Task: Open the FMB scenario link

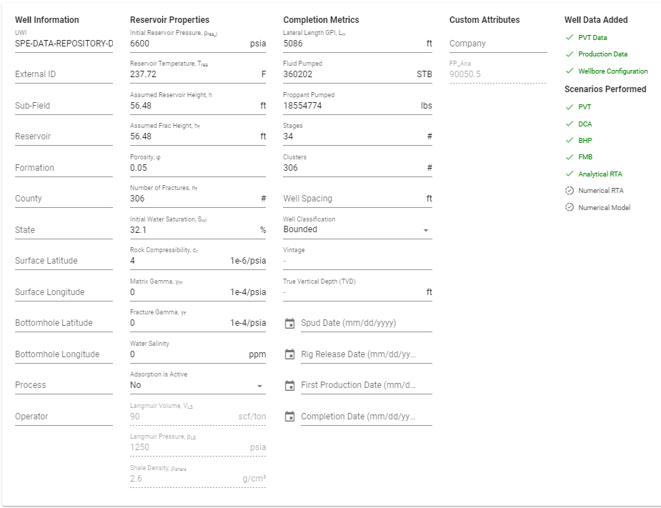Action: 585,156
